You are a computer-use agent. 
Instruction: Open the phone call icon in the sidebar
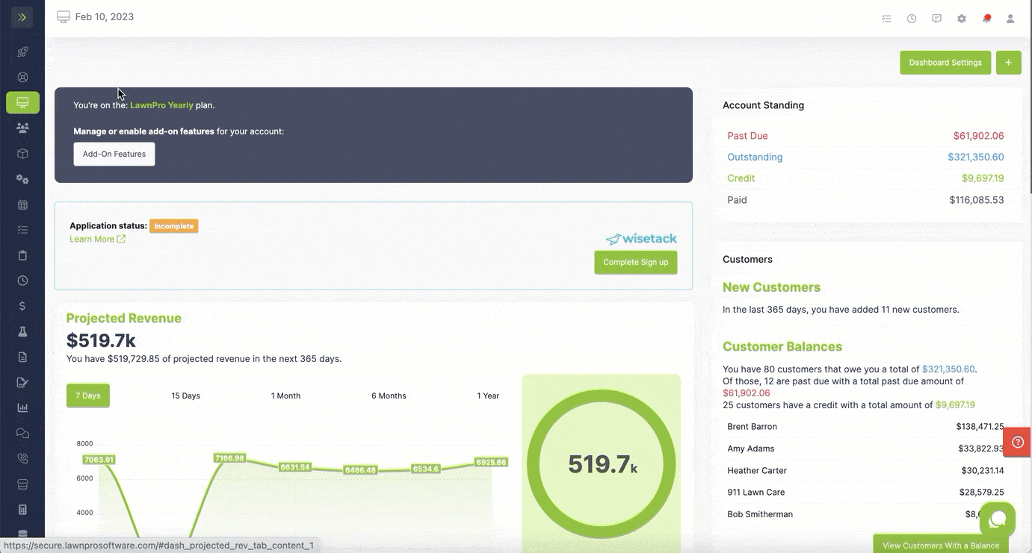22,458
